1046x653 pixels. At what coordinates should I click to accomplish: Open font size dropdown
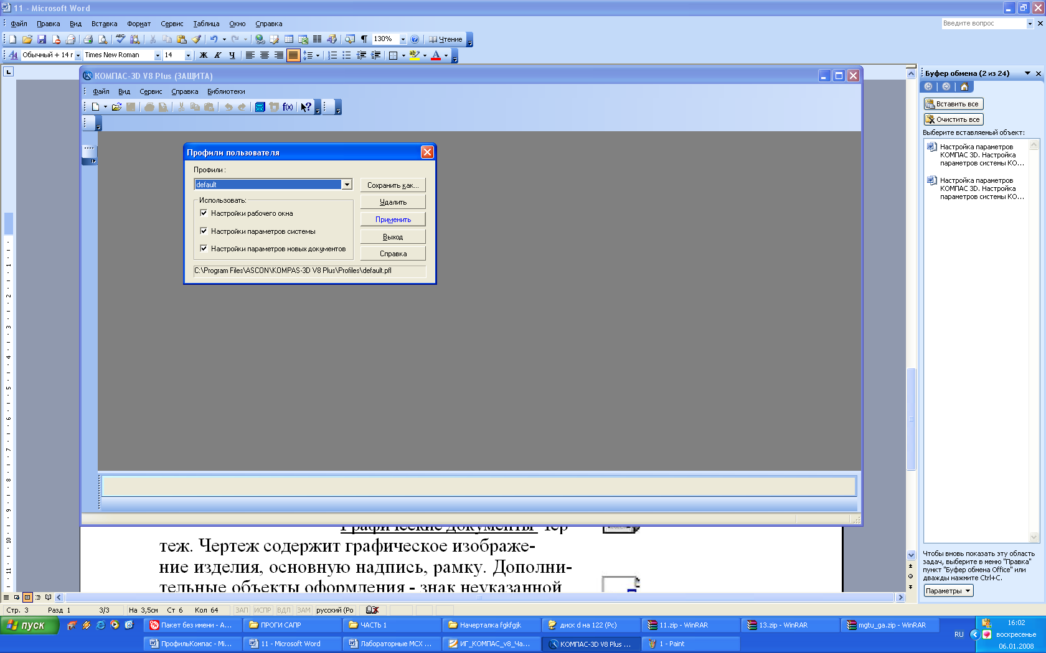click(188, 55)
